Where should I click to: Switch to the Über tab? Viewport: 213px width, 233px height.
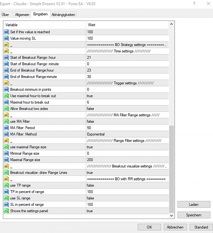tap(5, 15)
